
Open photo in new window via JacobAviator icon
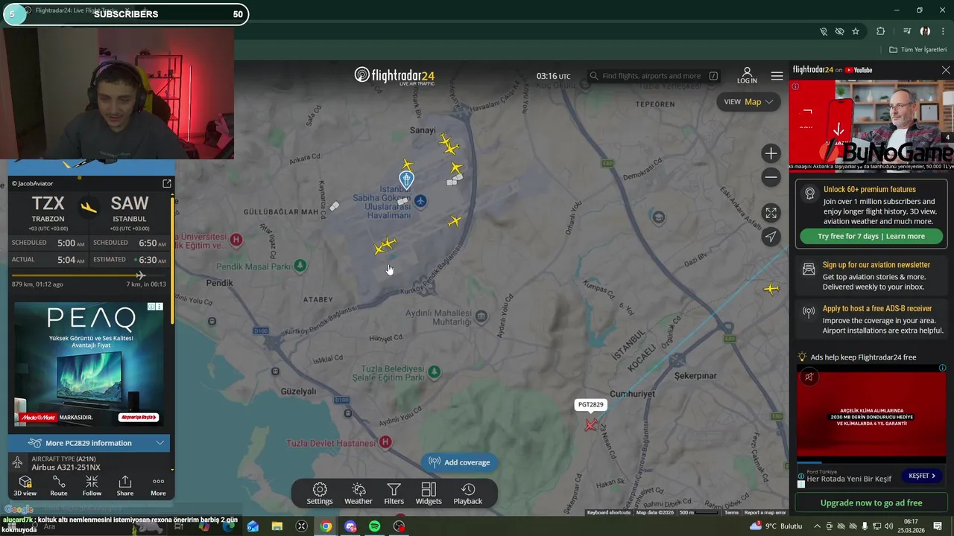pos(167,183)
